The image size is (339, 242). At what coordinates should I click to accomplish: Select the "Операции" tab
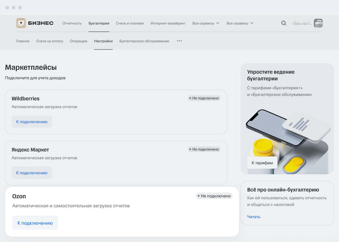(78, 41)
